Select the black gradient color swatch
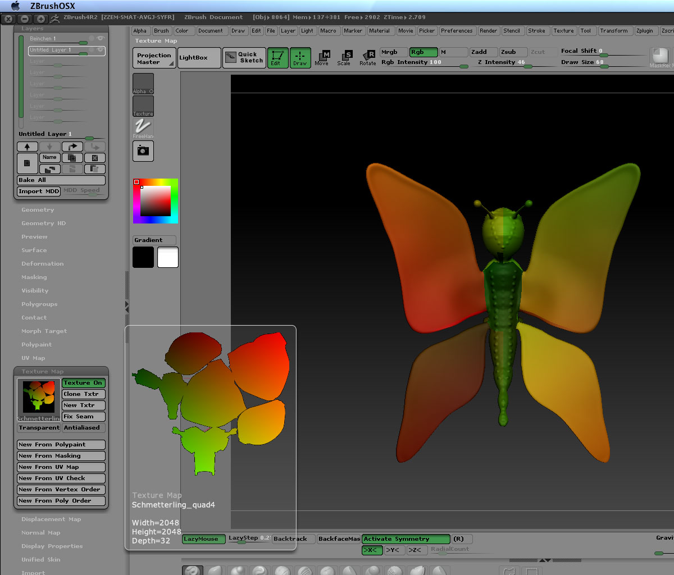This screenshot has height=575, width=674. click(x=143, y=257)
